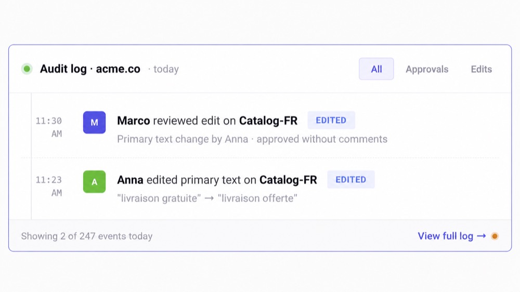Select the All filter tab
520x292 pixels.
tap(376, 69)
